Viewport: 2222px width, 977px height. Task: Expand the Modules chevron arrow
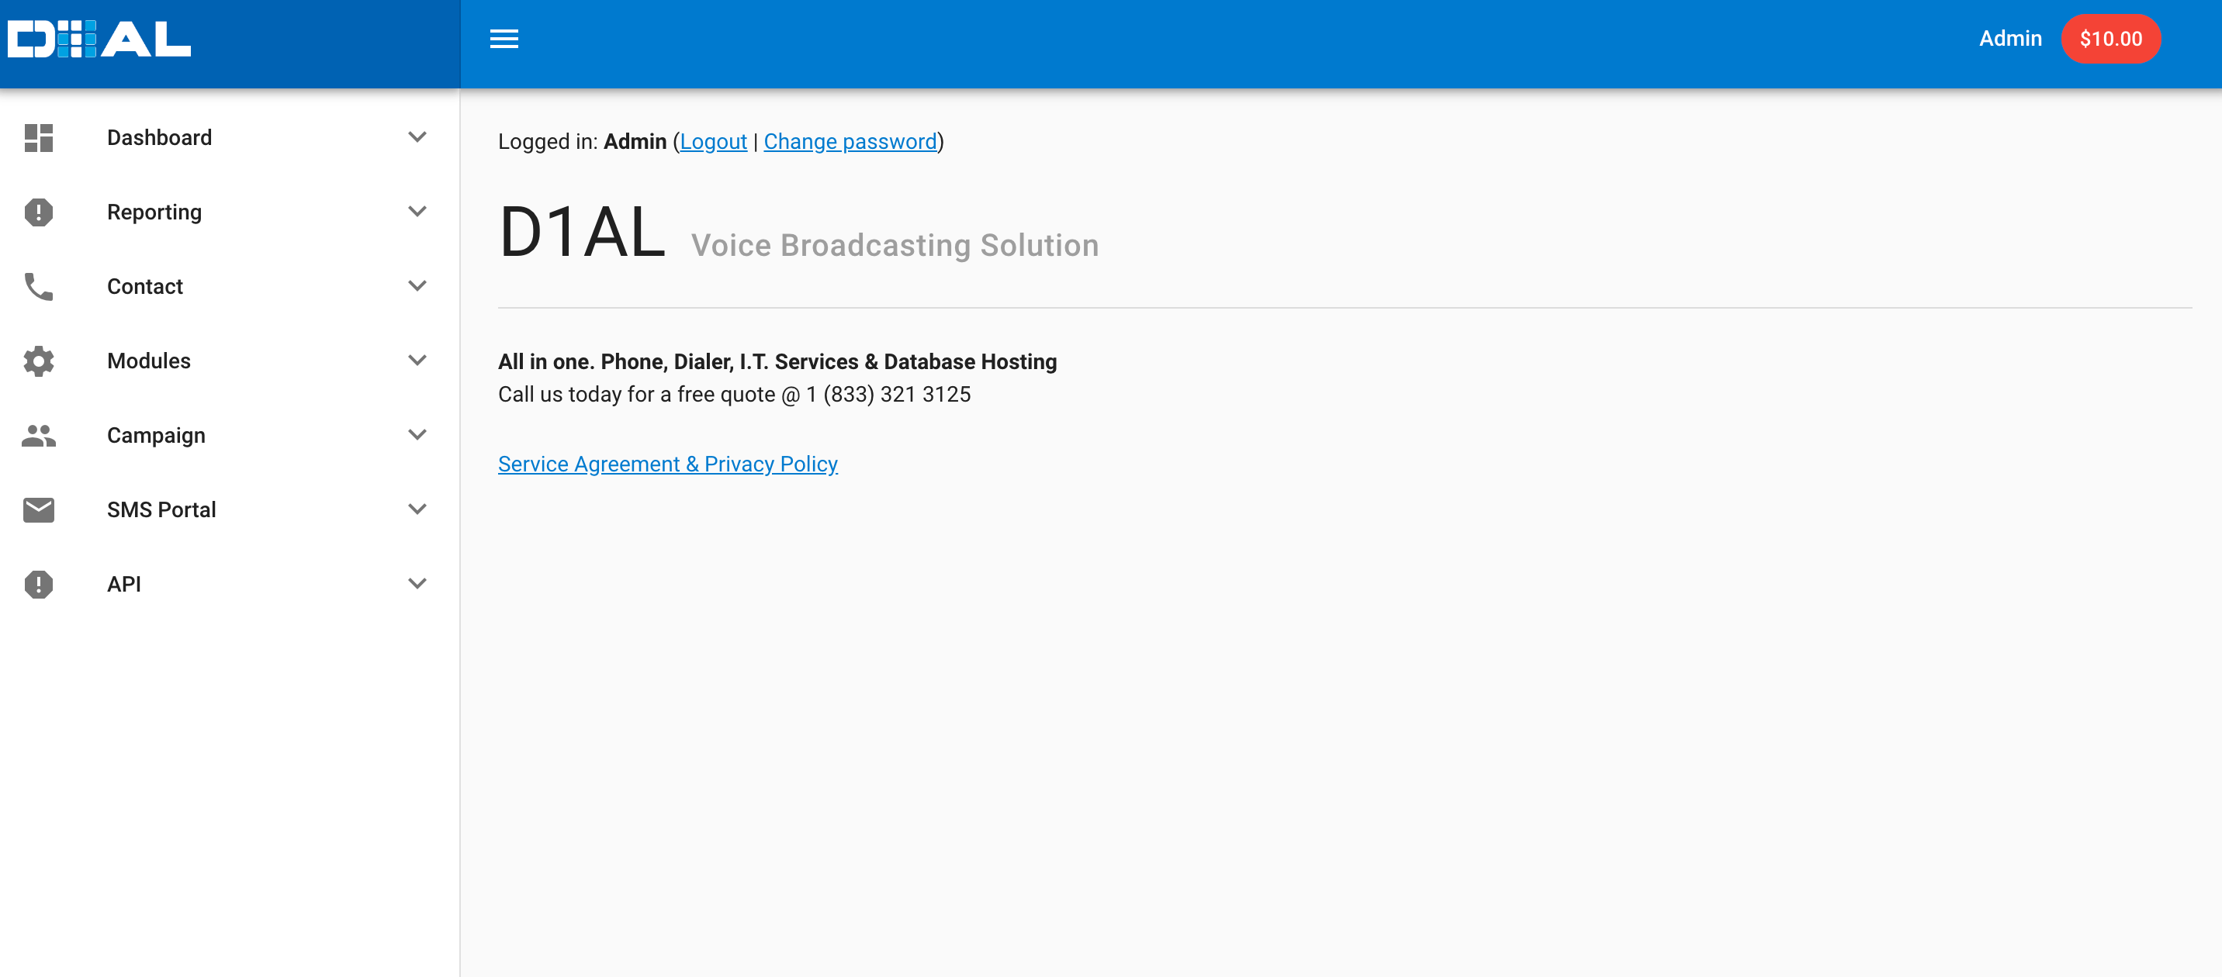point(417,361)
